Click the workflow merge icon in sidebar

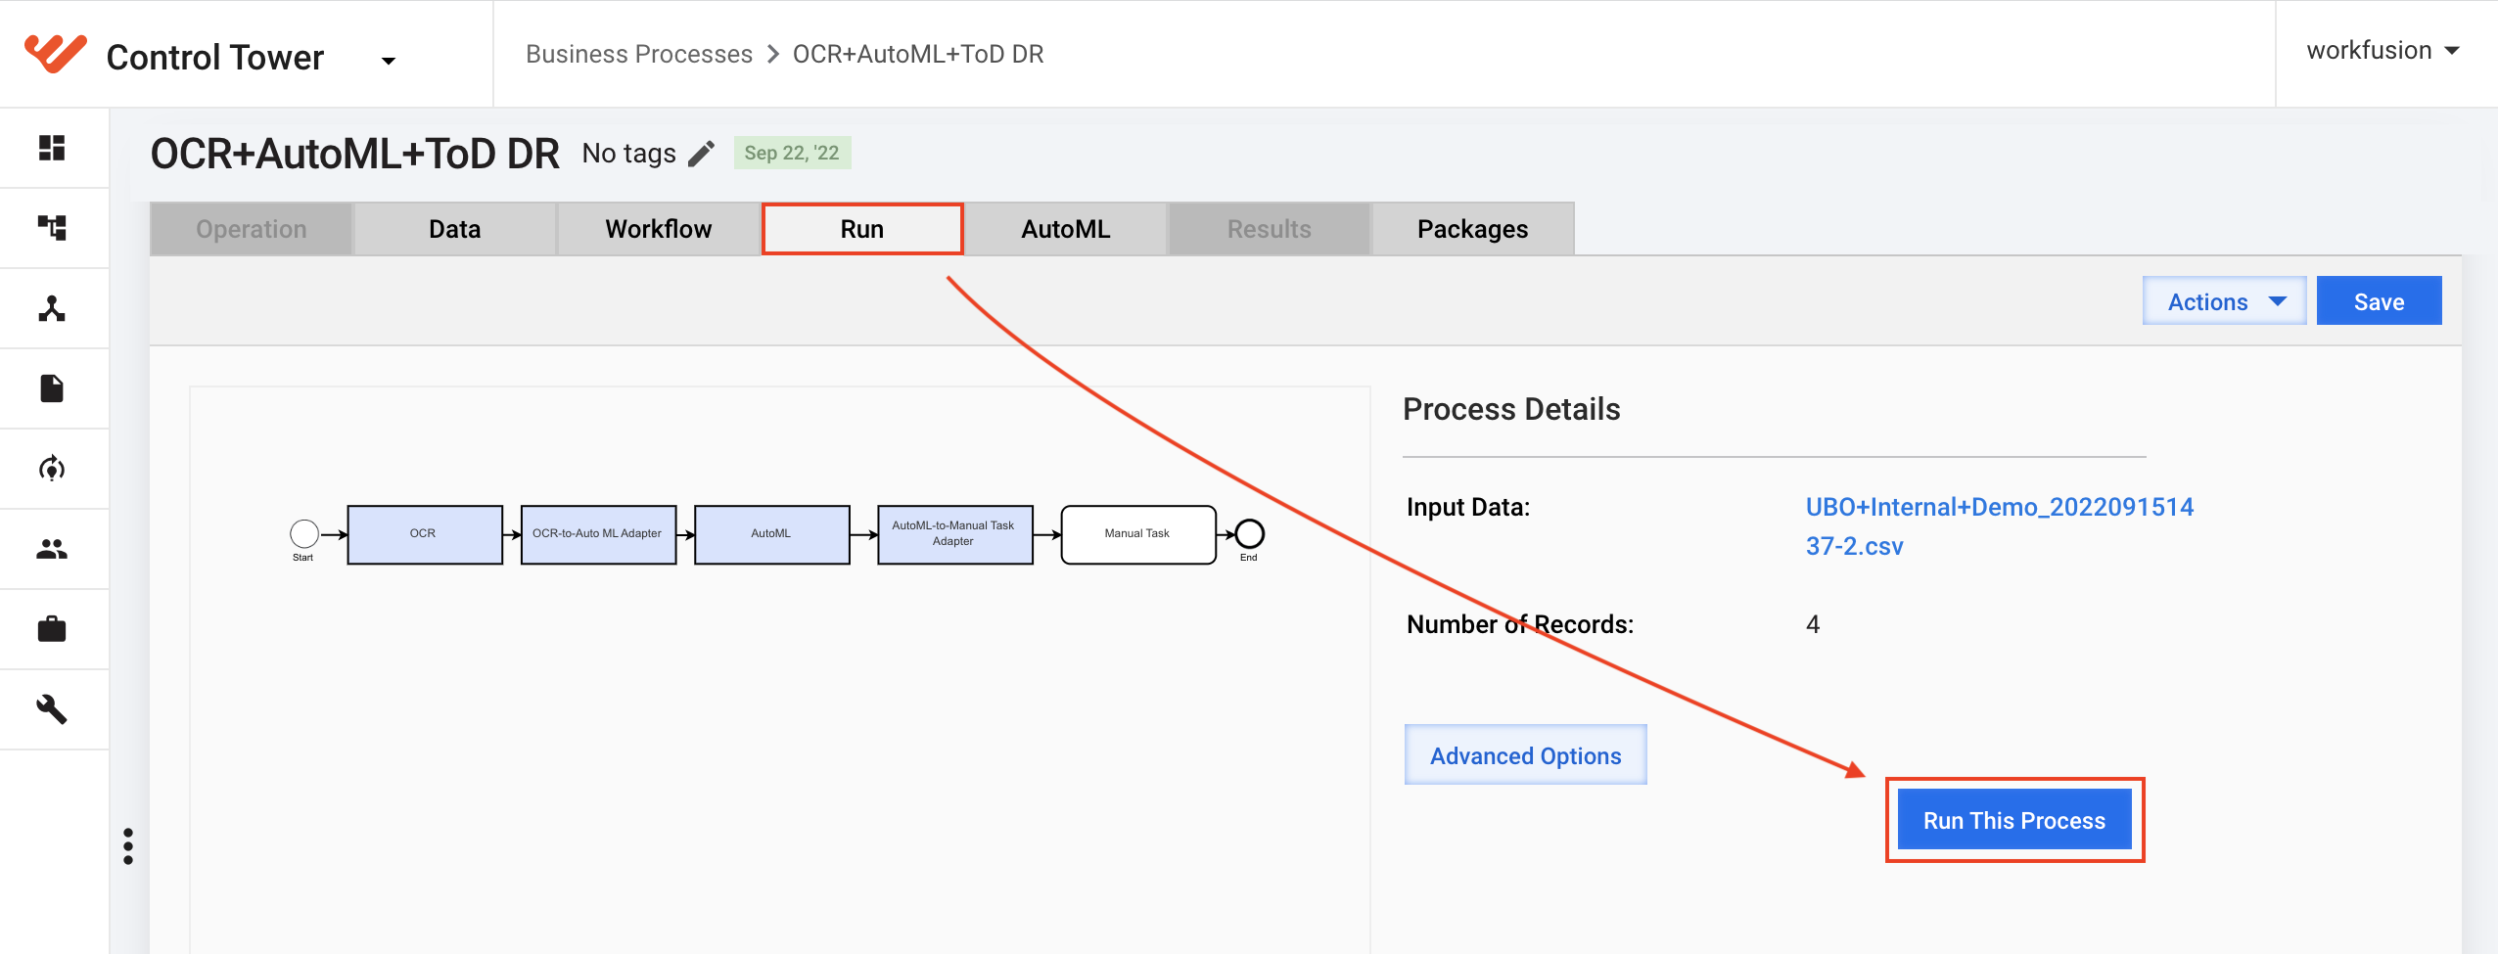point(52,308)
